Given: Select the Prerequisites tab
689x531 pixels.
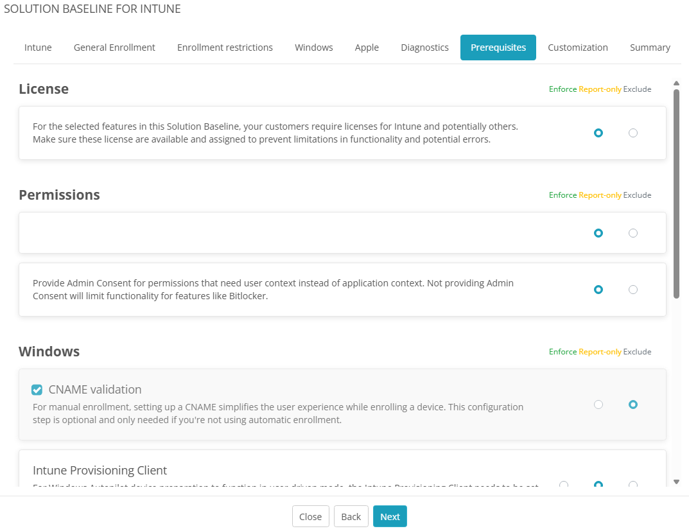Looking at the screenshot, I should point(498,48).
